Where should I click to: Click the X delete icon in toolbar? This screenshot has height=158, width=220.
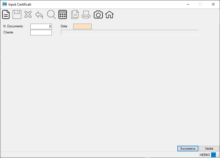[x=28, y=14]
